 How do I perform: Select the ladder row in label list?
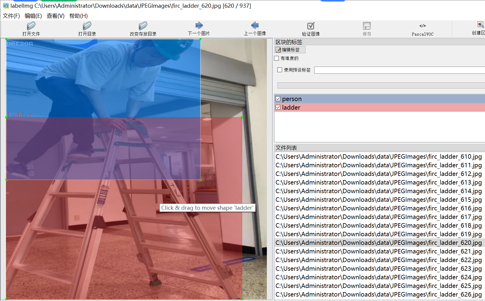(380, 107)
